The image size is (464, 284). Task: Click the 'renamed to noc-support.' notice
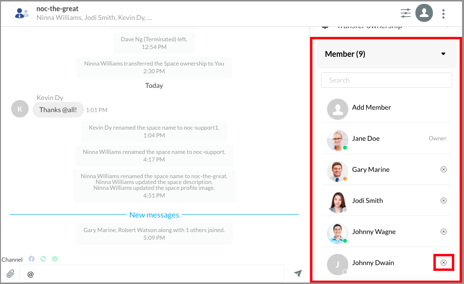pyautogui.click(x=154, y=155)
